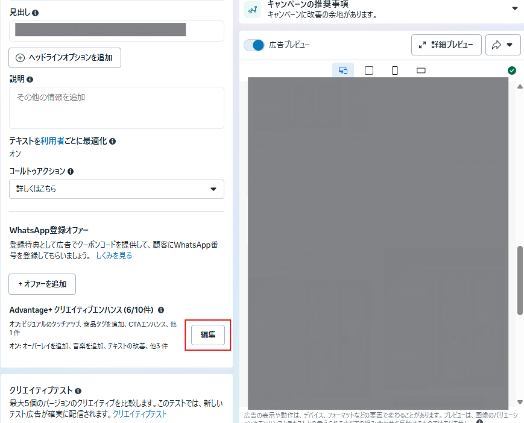Click into the 説明 text field

116,107
